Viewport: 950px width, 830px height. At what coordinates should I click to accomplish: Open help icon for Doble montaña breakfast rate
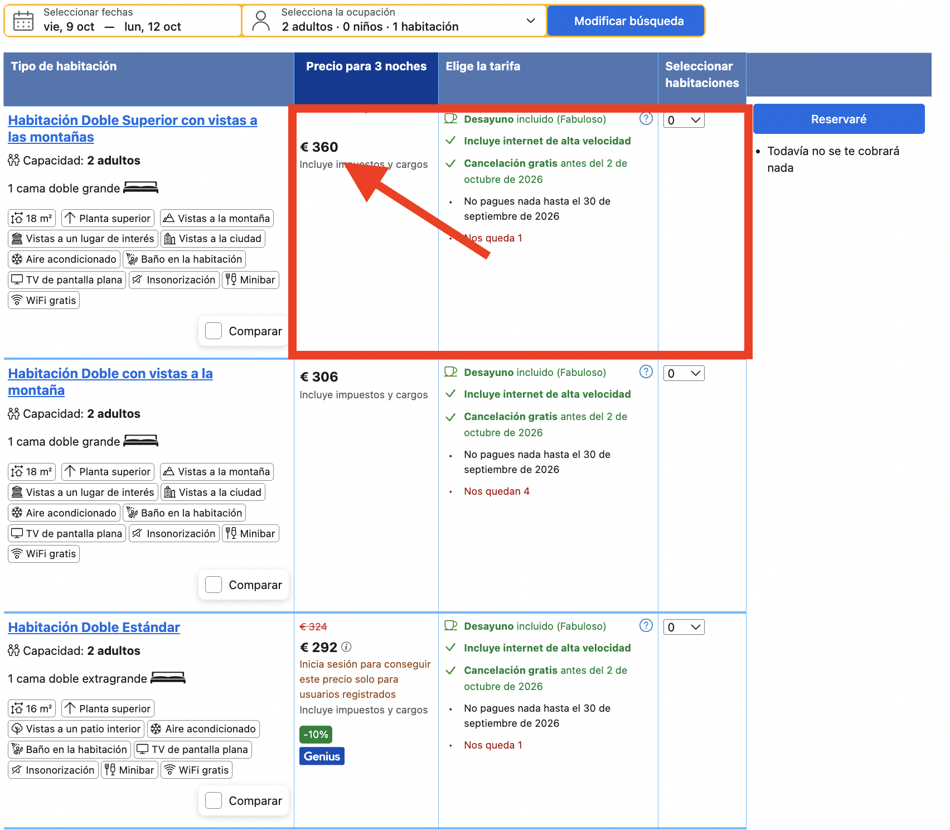tap(646, 372)
